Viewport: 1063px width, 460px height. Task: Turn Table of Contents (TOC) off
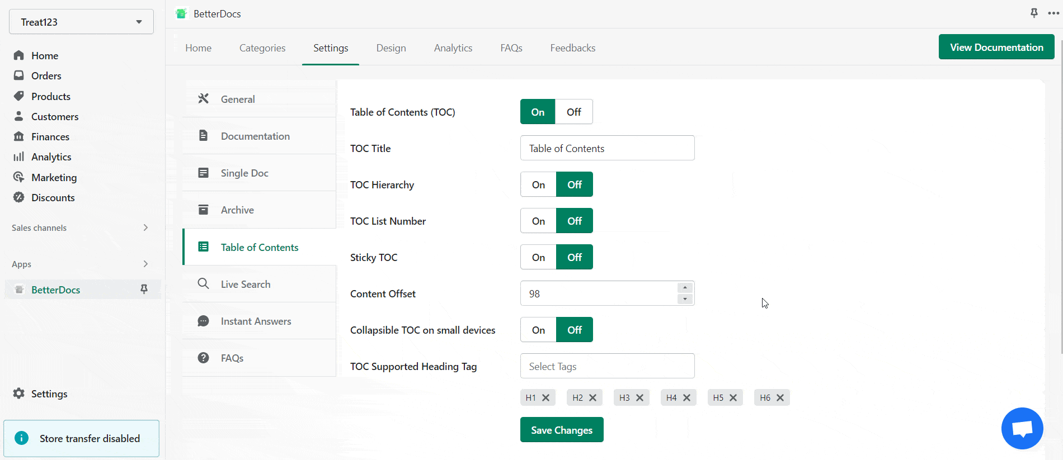pos(574,112)
